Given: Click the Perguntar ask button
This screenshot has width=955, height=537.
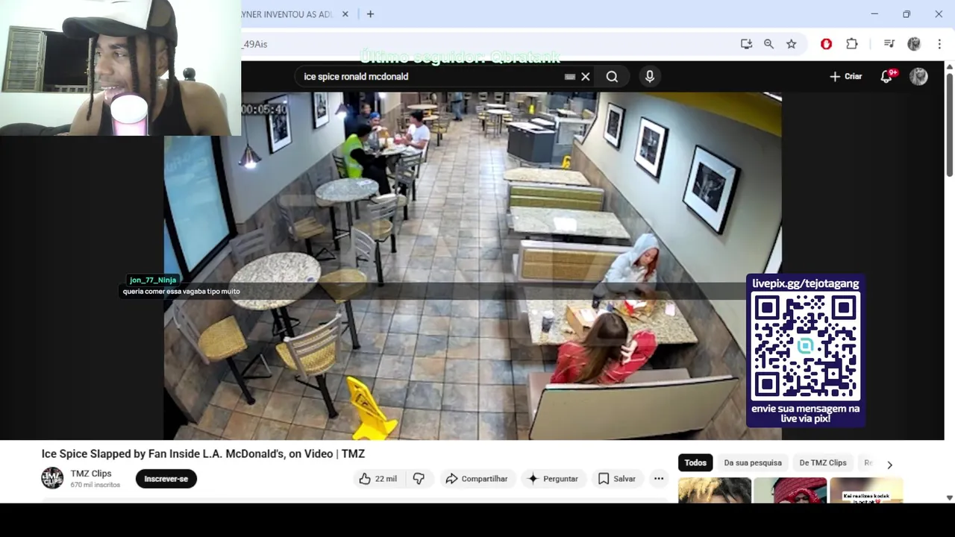Looking at the screenshot, I should [552, 479].
